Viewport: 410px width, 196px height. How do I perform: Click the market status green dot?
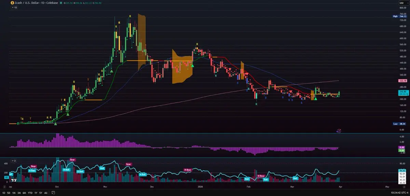61,3
